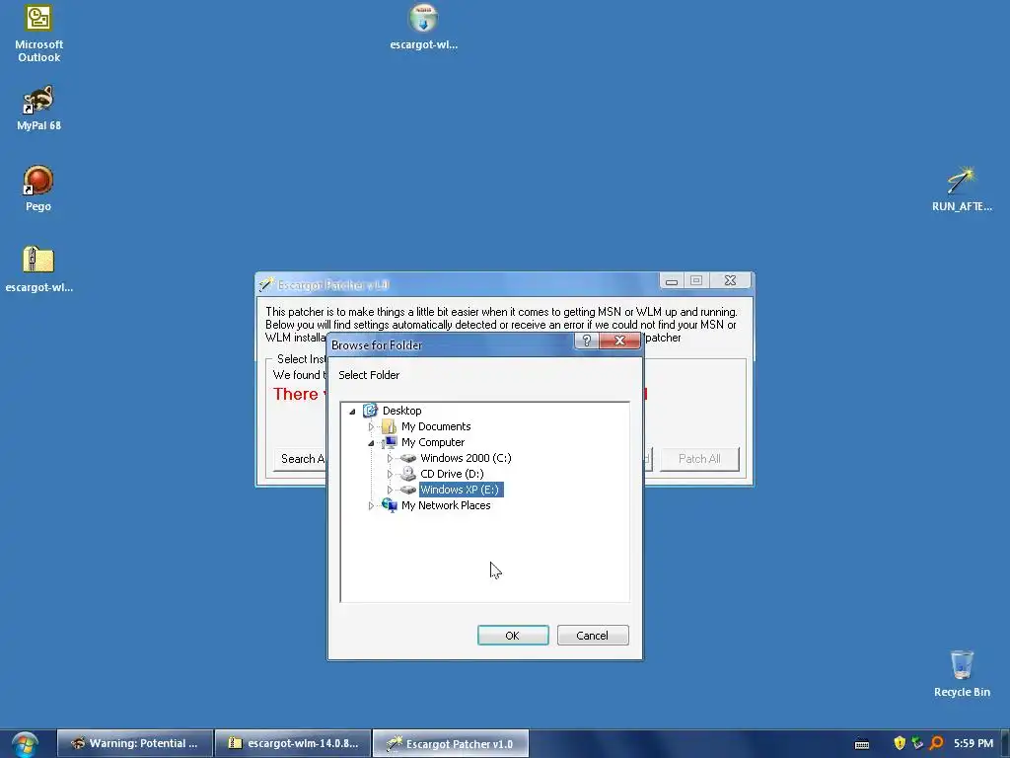Switch to Warning: Potential taskbar window
1010x758 pixels.
click(134, 744)
